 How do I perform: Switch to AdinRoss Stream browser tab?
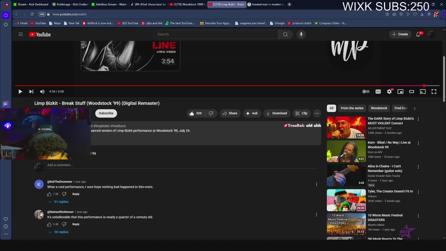[109, 5]
